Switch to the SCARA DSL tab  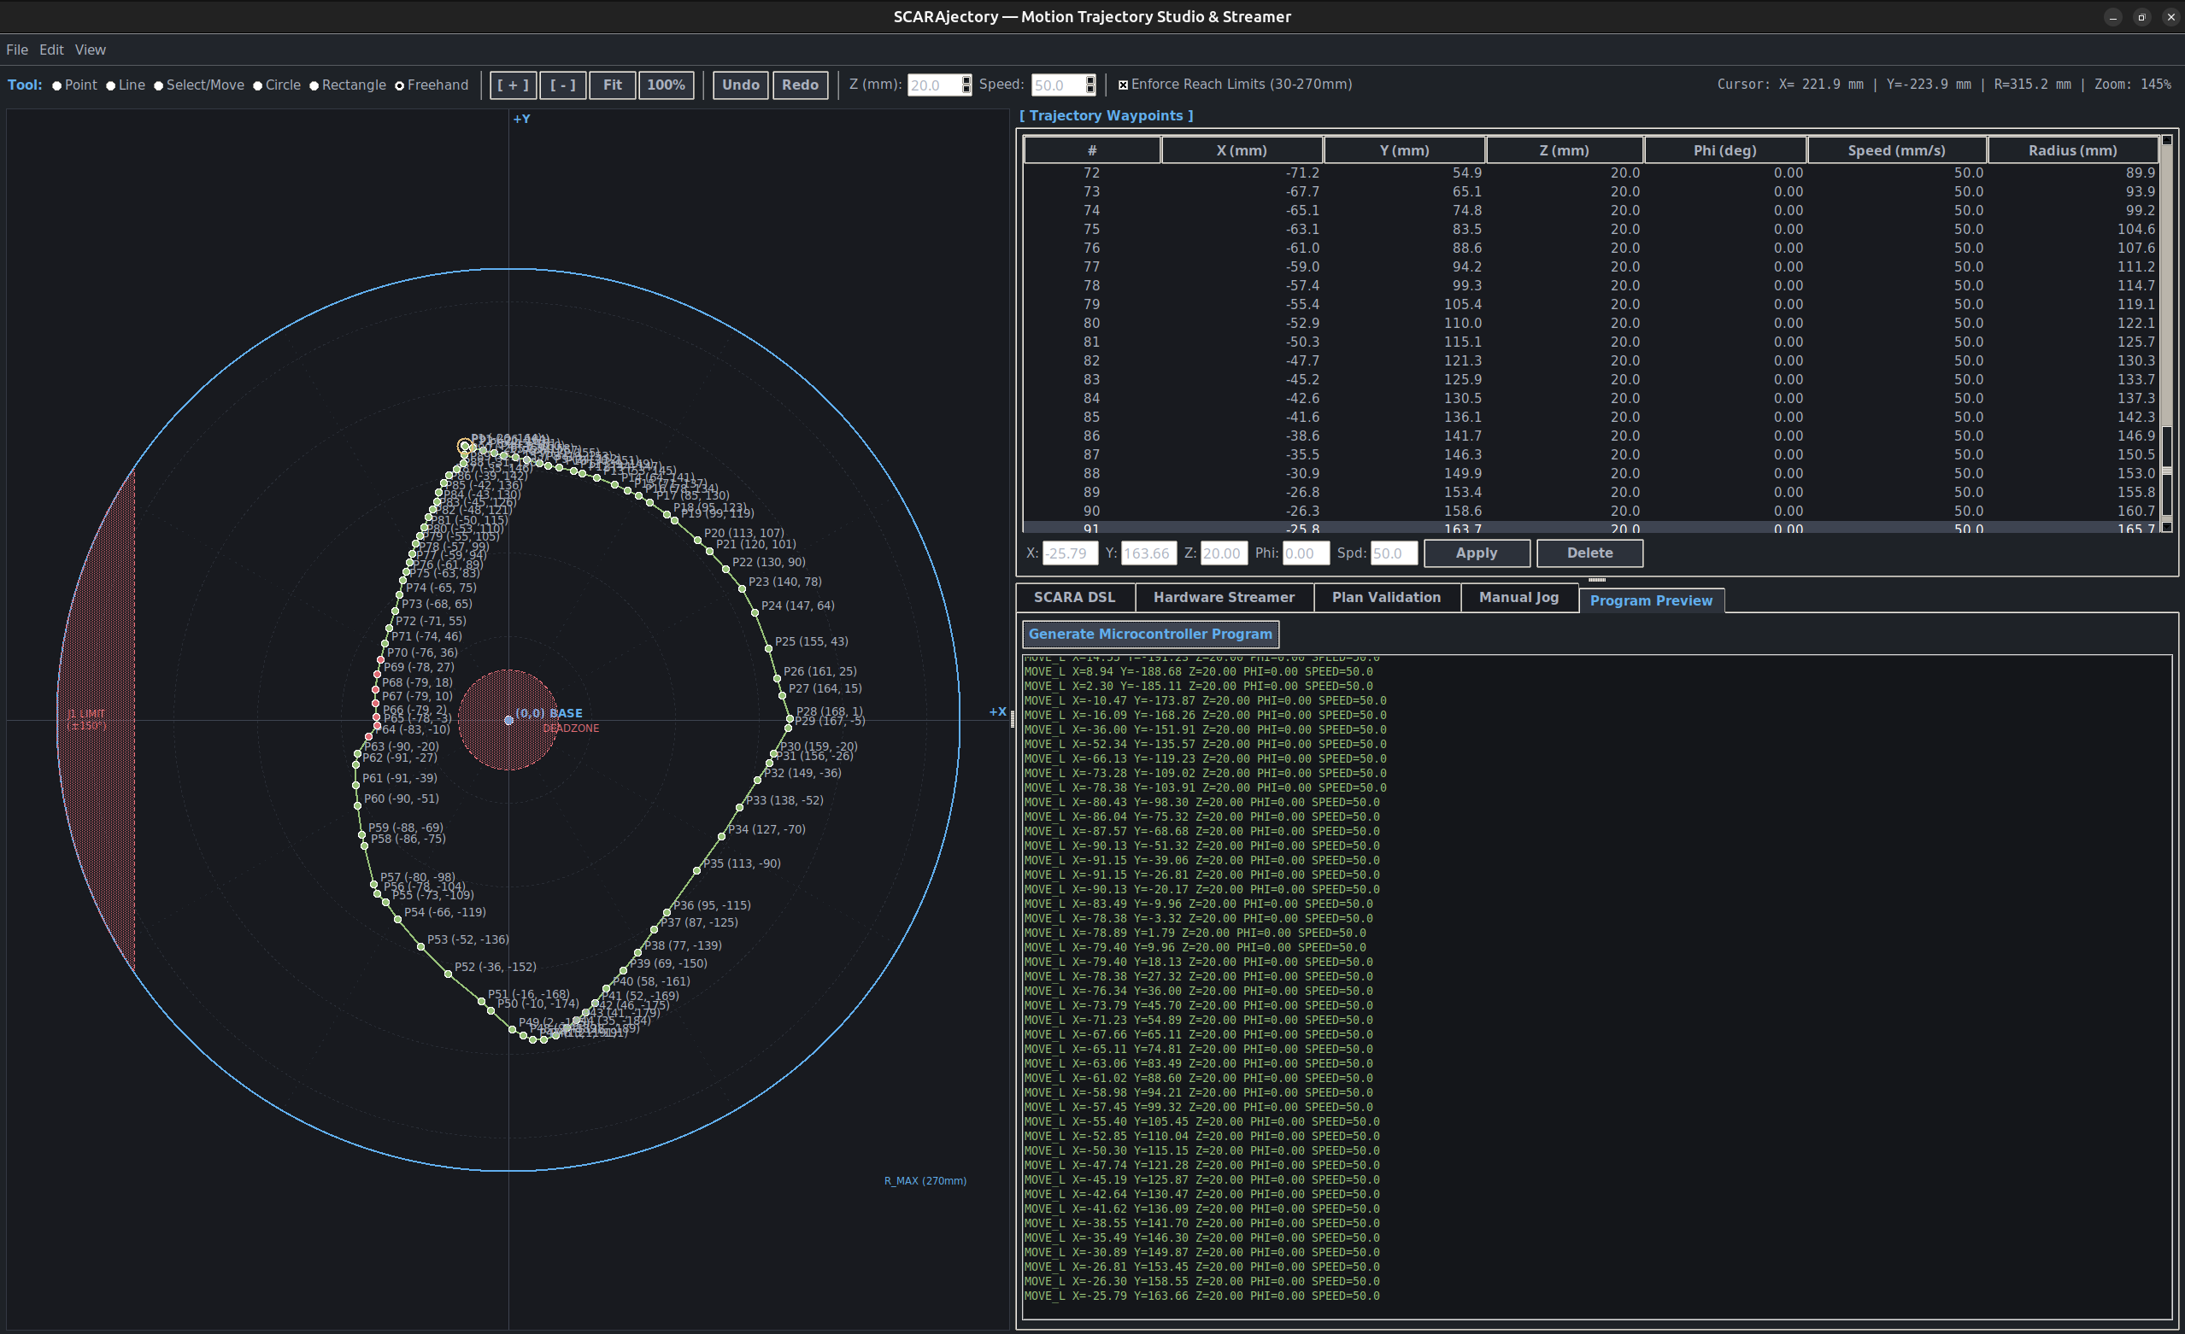1075,598
